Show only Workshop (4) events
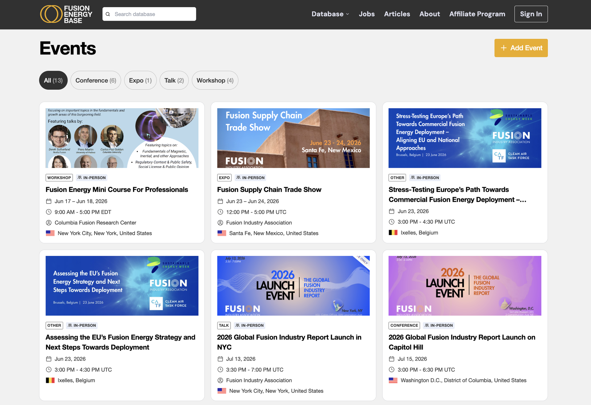Viewport: 591px width, 405px height. tap(215, 80)
